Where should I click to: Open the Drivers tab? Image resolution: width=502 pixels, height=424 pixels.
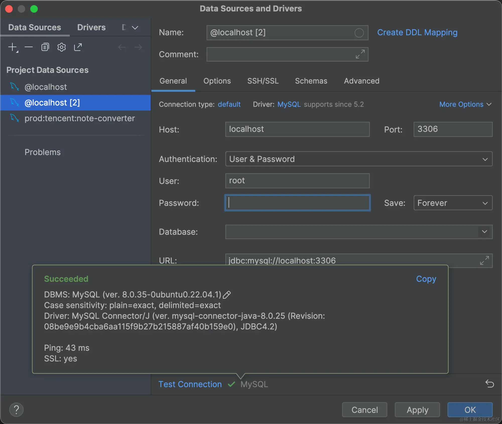91,27
